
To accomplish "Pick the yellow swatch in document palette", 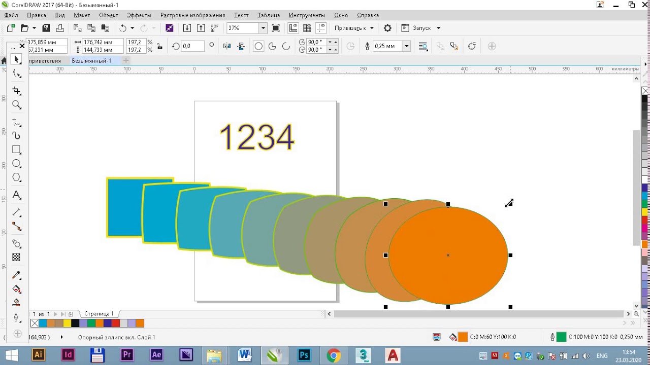I will (67, 323).
